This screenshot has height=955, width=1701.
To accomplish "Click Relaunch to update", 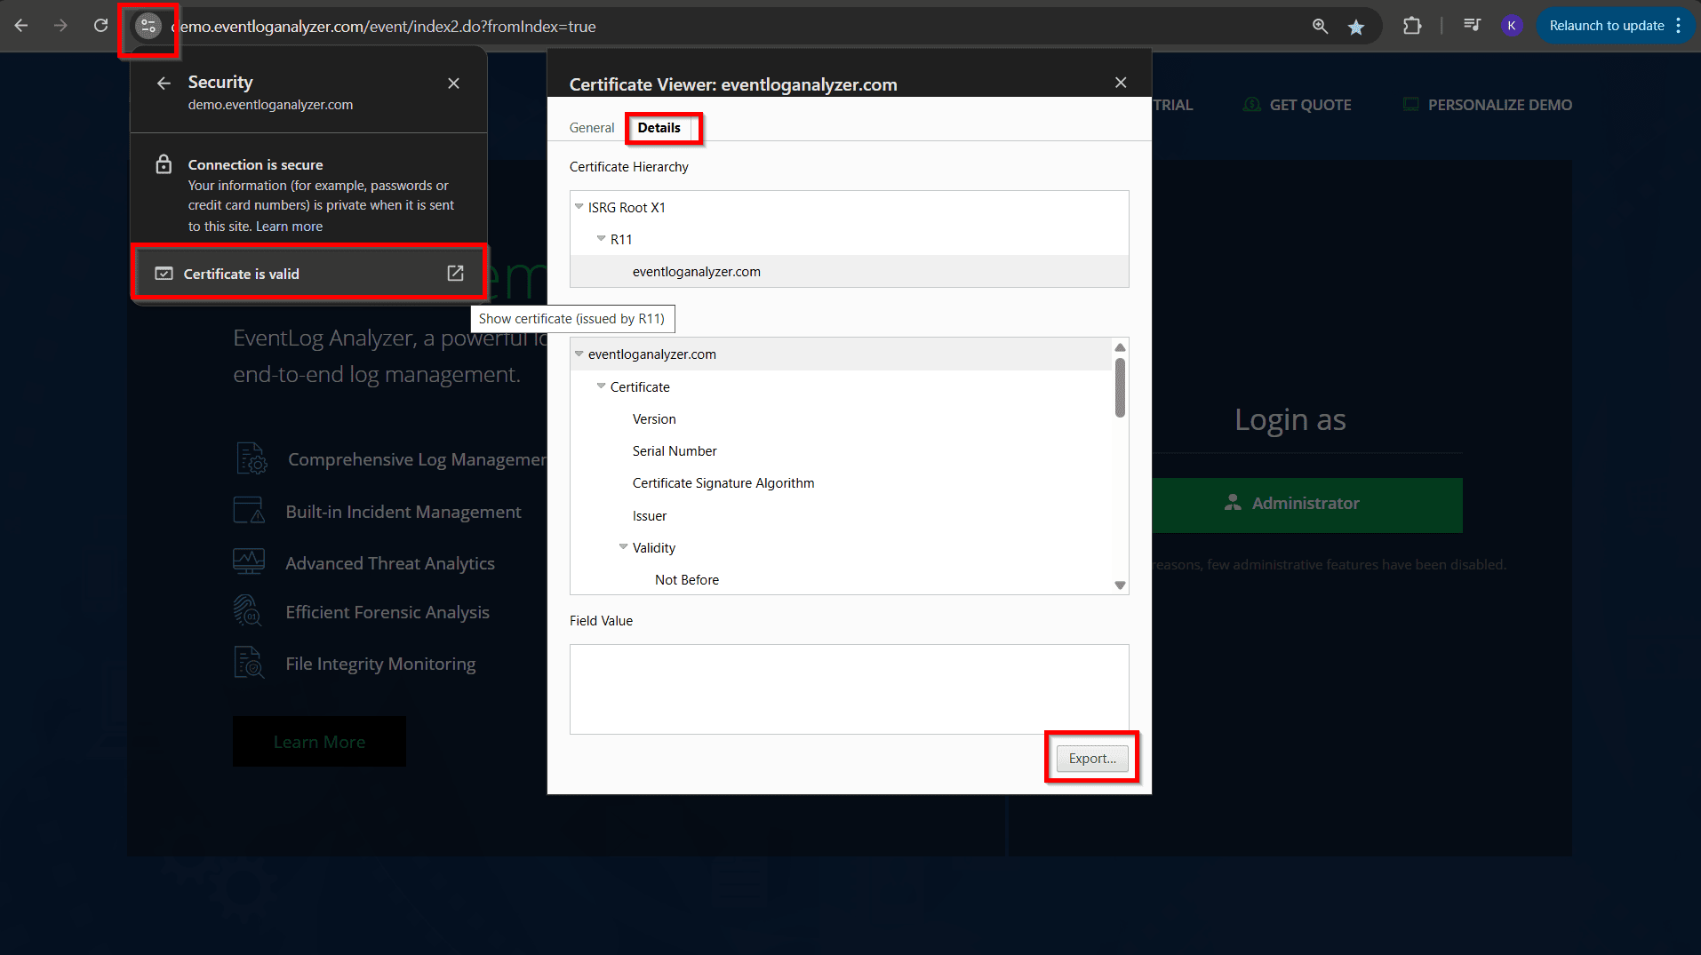I will (1607, 26).
